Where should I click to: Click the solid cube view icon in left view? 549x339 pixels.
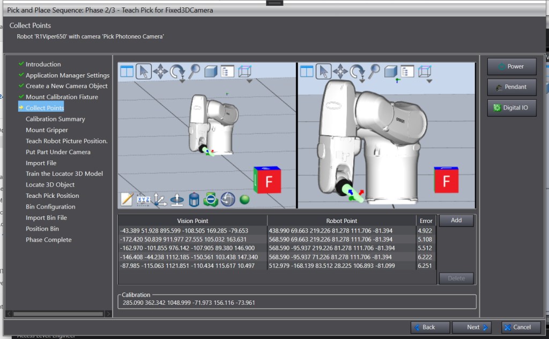(x=211, y=72)
